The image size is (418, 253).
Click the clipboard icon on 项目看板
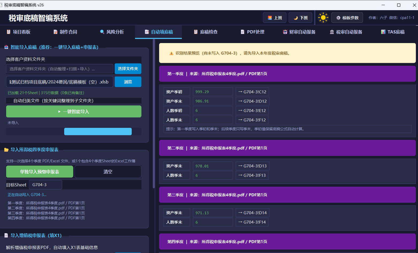9,32
